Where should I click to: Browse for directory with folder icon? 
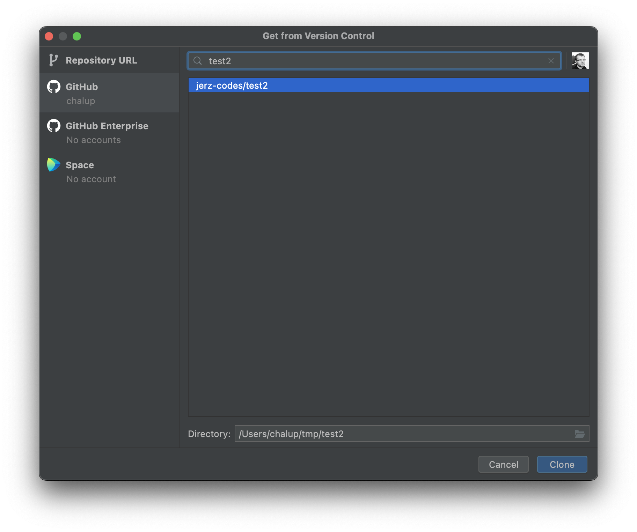(580, 434)
